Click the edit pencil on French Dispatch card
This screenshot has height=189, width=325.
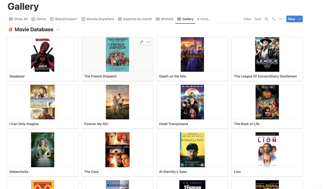tap(142, 42)
